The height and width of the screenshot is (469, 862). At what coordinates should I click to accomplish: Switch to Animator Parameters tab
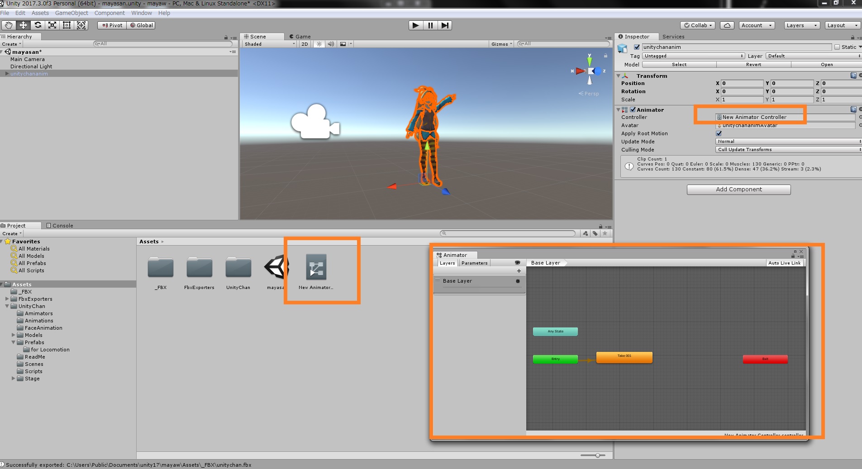pyautogui.click(x=474, y=263)
